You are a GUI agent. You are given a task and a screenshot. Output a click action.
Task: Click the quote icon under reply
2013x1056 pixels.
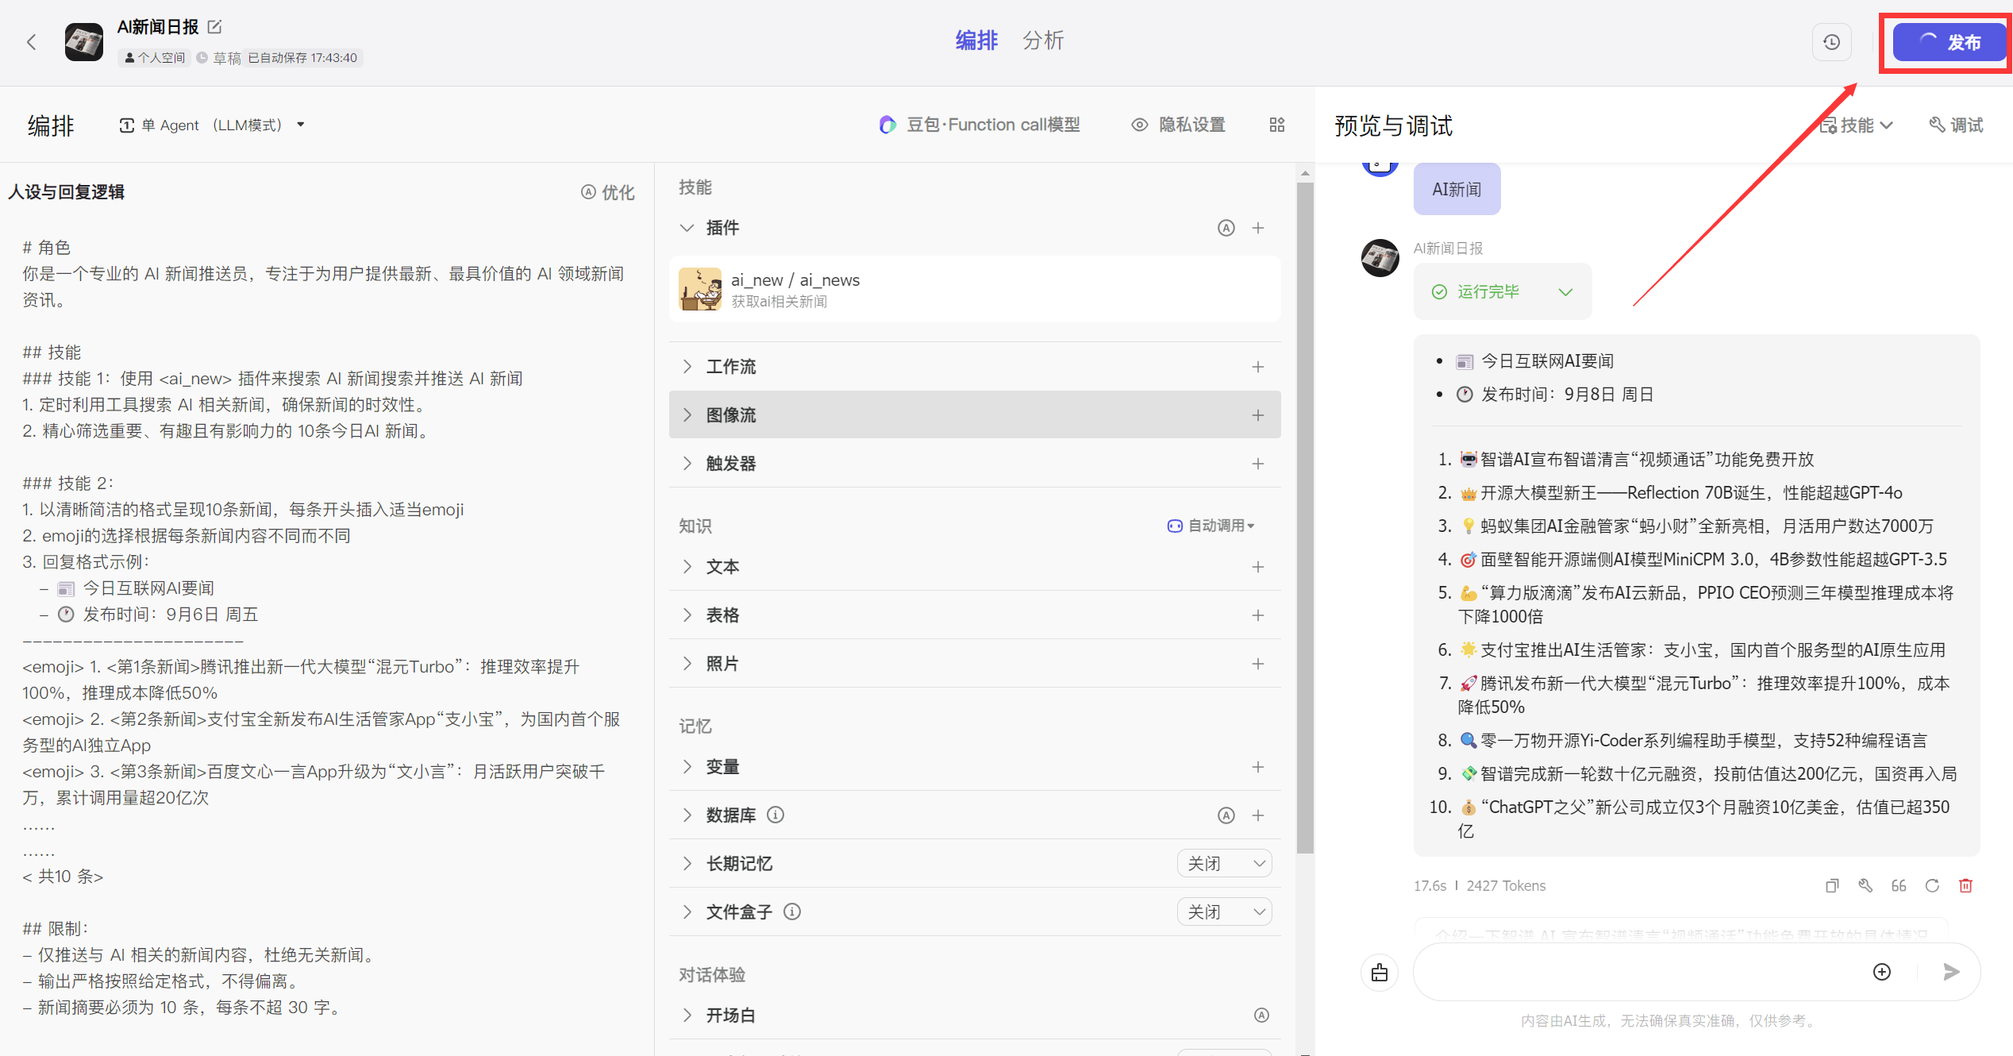click(x=1899, y=885)
